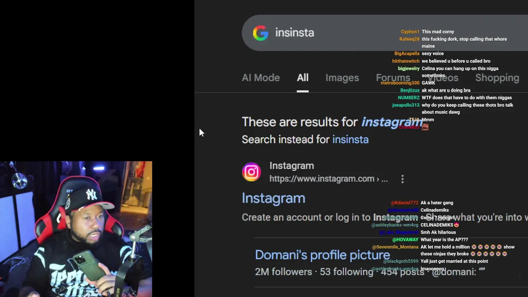Screen dimensions: 528x297
Task: Click the Instagram favicon icon
Action: point(251,172)
